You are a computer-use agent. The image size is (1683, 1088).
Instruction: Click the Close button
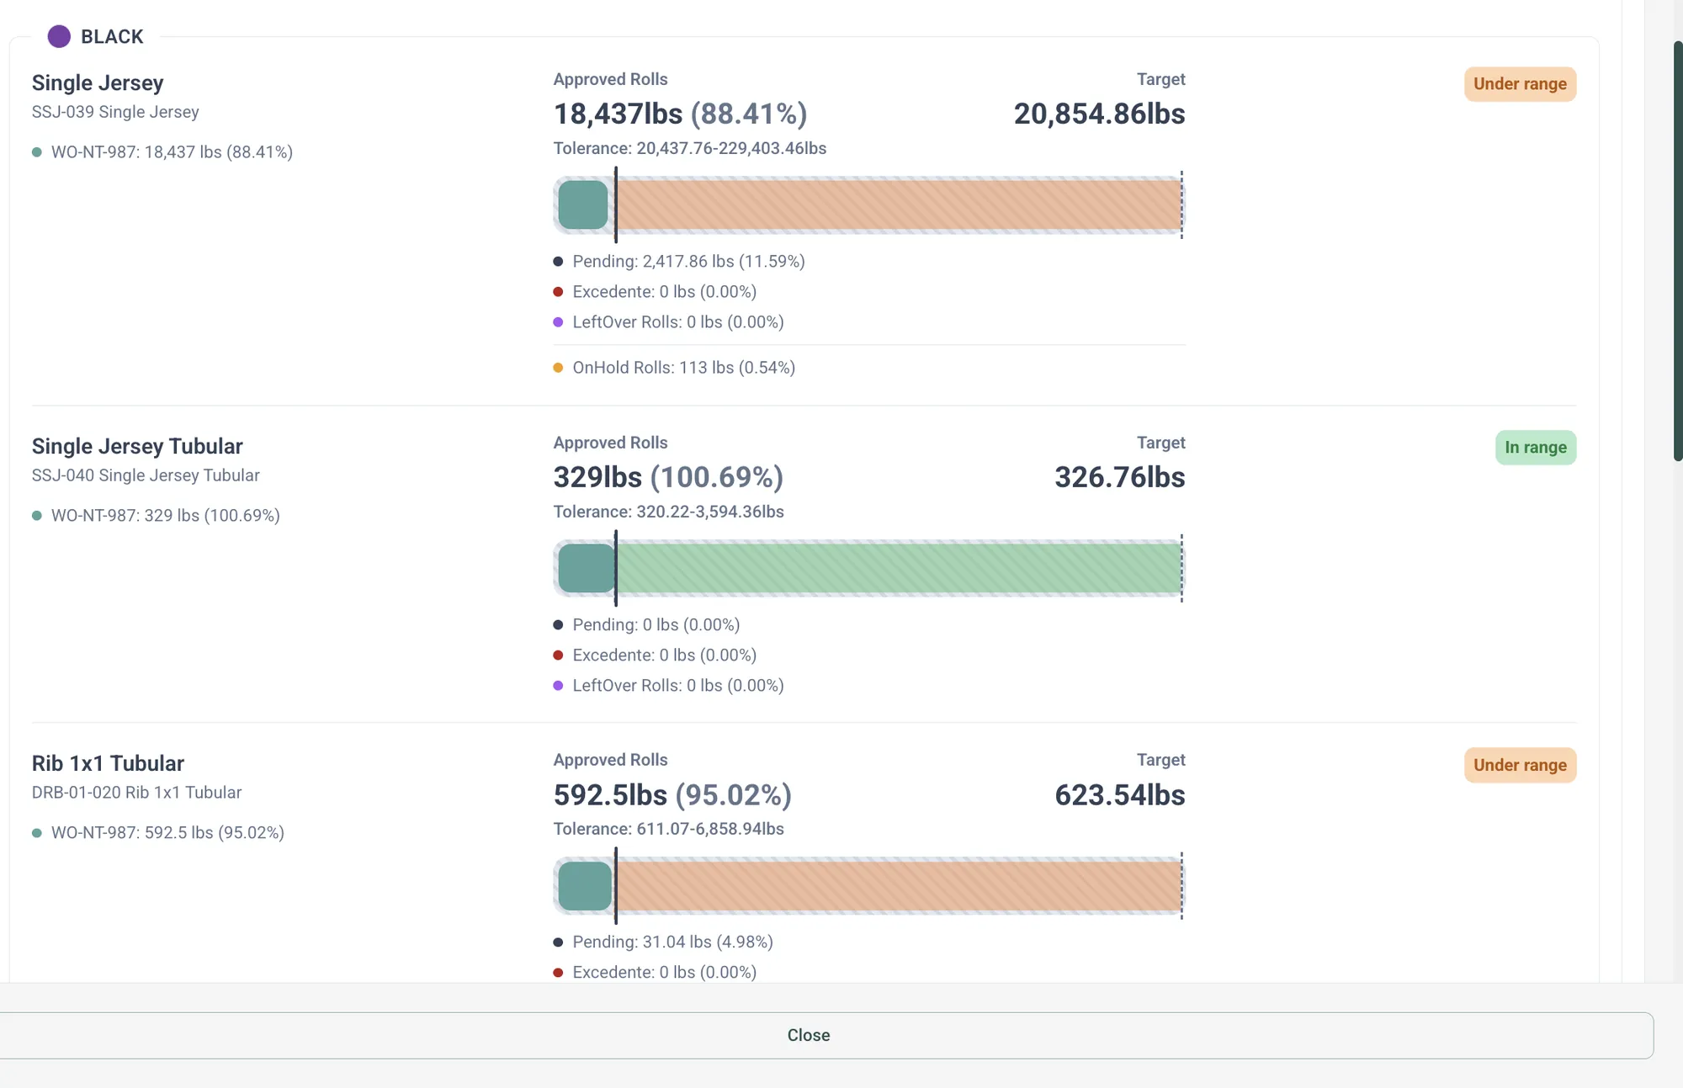pos(809,1035)
